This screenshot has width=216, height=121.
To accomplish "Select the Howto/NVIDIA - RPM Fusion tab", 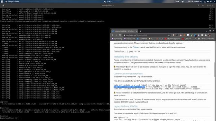I will 125,31.
